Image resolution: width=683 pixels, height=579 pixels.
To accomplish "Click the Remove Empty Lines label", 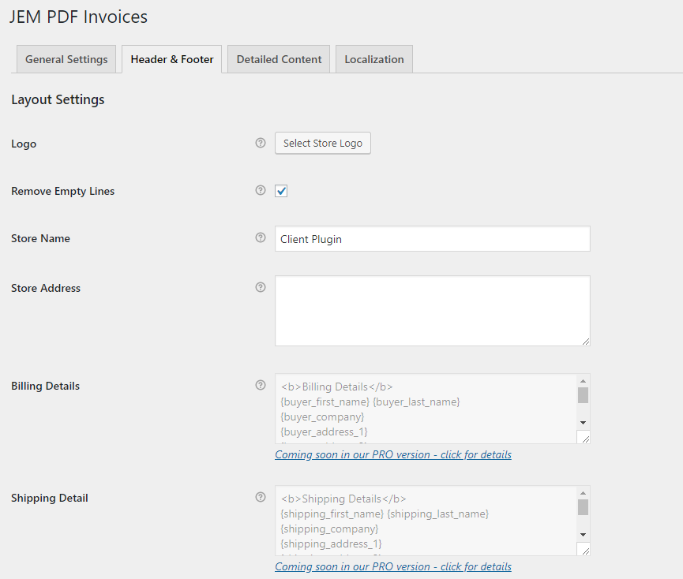I will click(62, 191).
